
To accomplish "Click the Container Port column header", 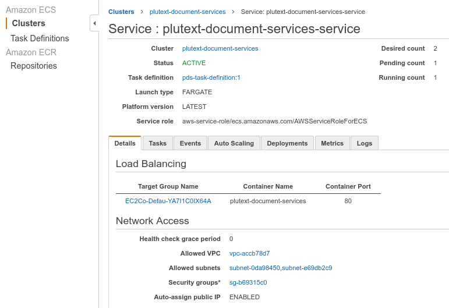I will pyautogui.click(x=348, y=186).
